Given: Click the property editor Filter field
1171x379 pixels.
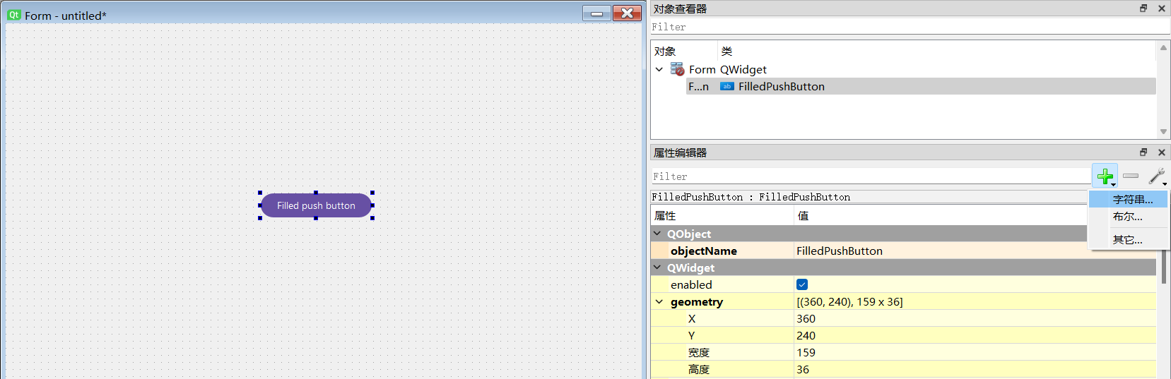Looking at the screenshot, I should (869, 176).
